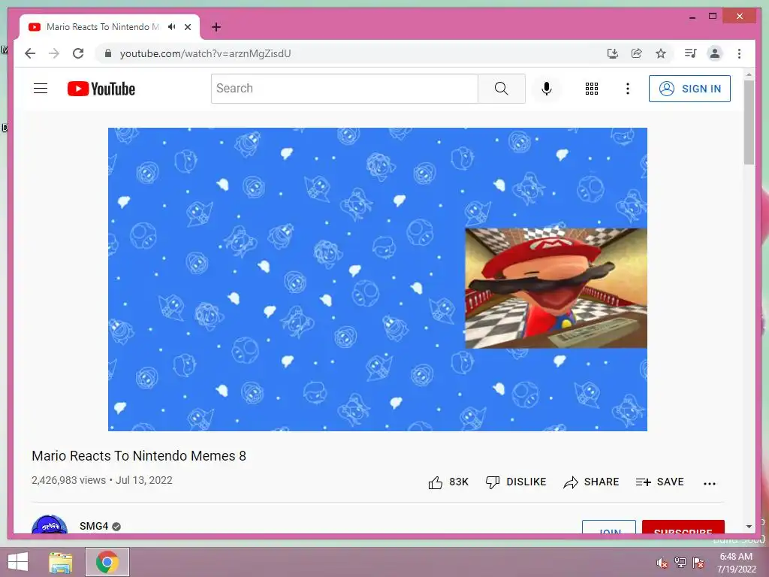This screenshot has height=577, width=769.
Task: Click the Chrome taskbar icon
Action: [x=107, y=562]
